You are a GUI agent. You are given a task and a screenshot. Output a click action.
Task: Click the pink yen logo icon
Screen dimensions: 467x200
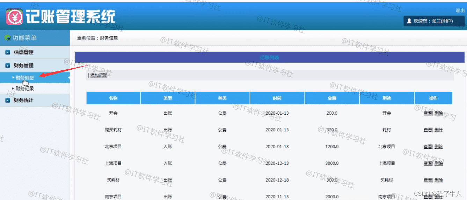14,16
